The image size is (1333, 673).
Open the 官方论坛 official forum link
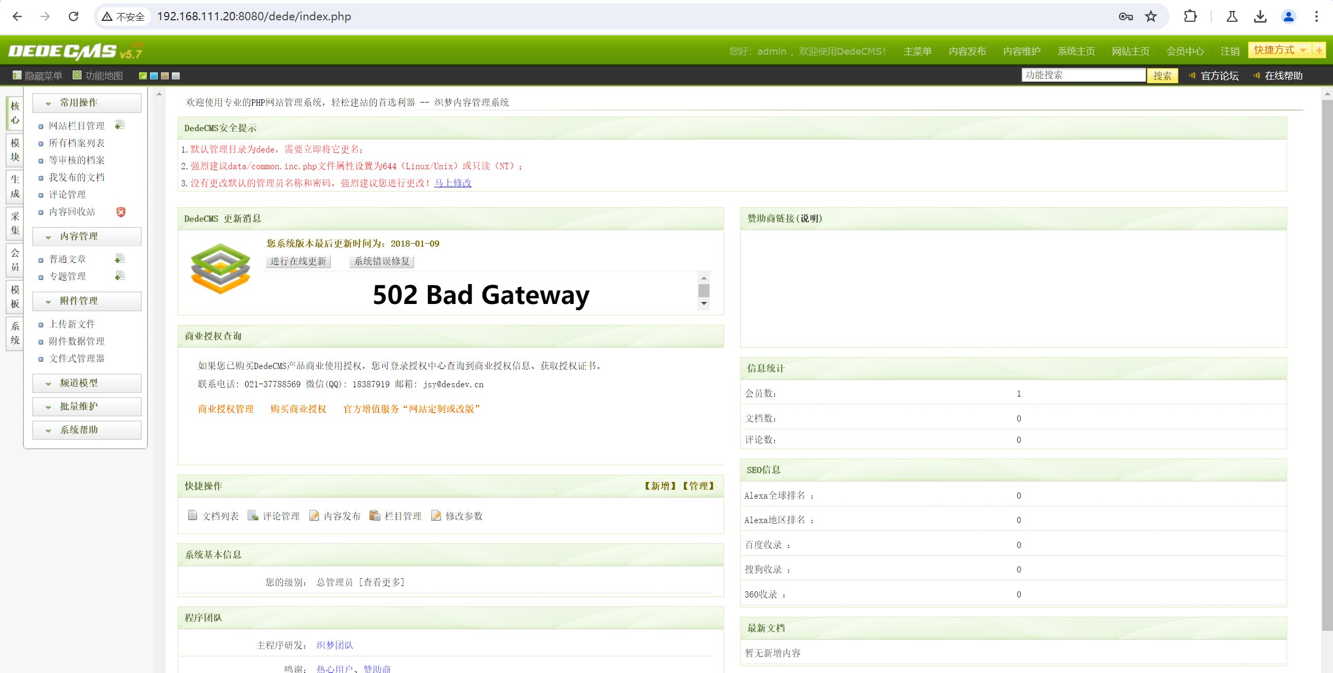coord(1214,75)
